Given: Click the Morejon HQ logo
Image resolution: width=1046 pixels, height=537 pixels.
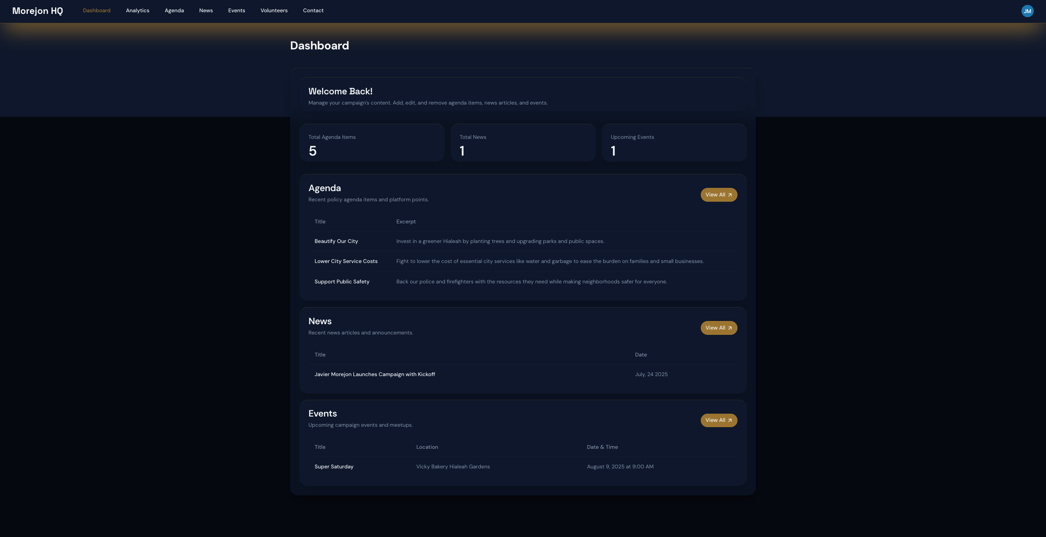Looking at the screenshot, I should pos(38,11).
